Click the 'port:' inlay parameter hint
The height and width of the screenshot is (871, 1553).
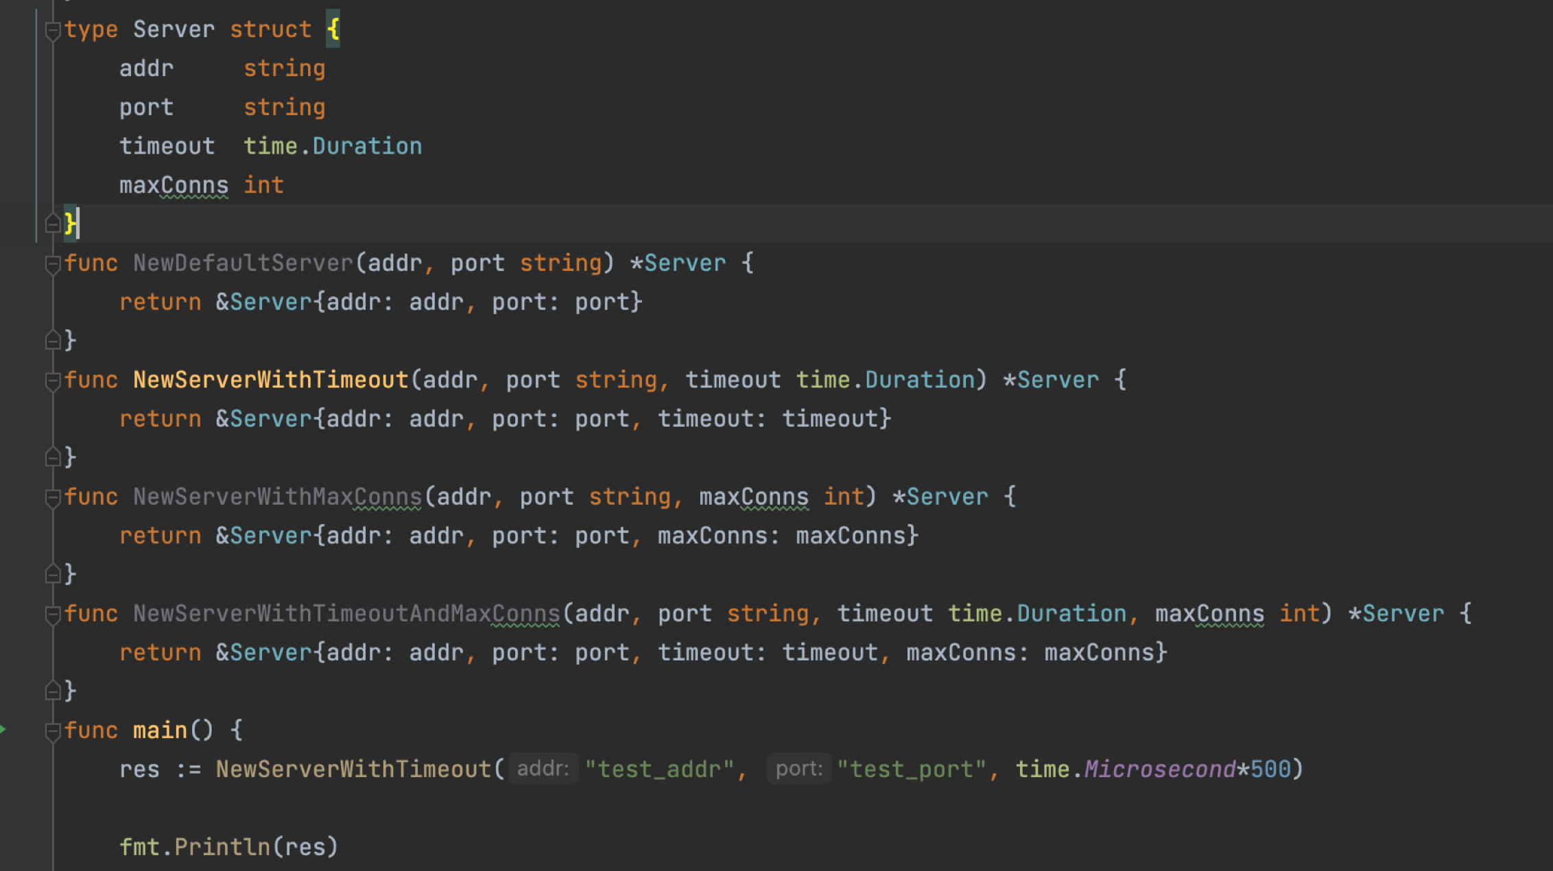pyautogui.click(x=798, y=769)
